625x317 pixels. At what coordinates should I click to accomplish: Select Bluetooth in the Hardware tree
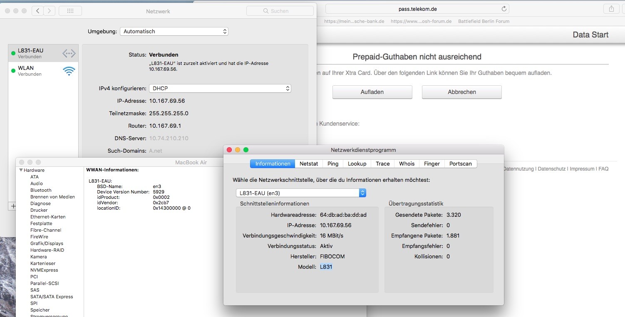pyautogui.click(x=41, y=190)
